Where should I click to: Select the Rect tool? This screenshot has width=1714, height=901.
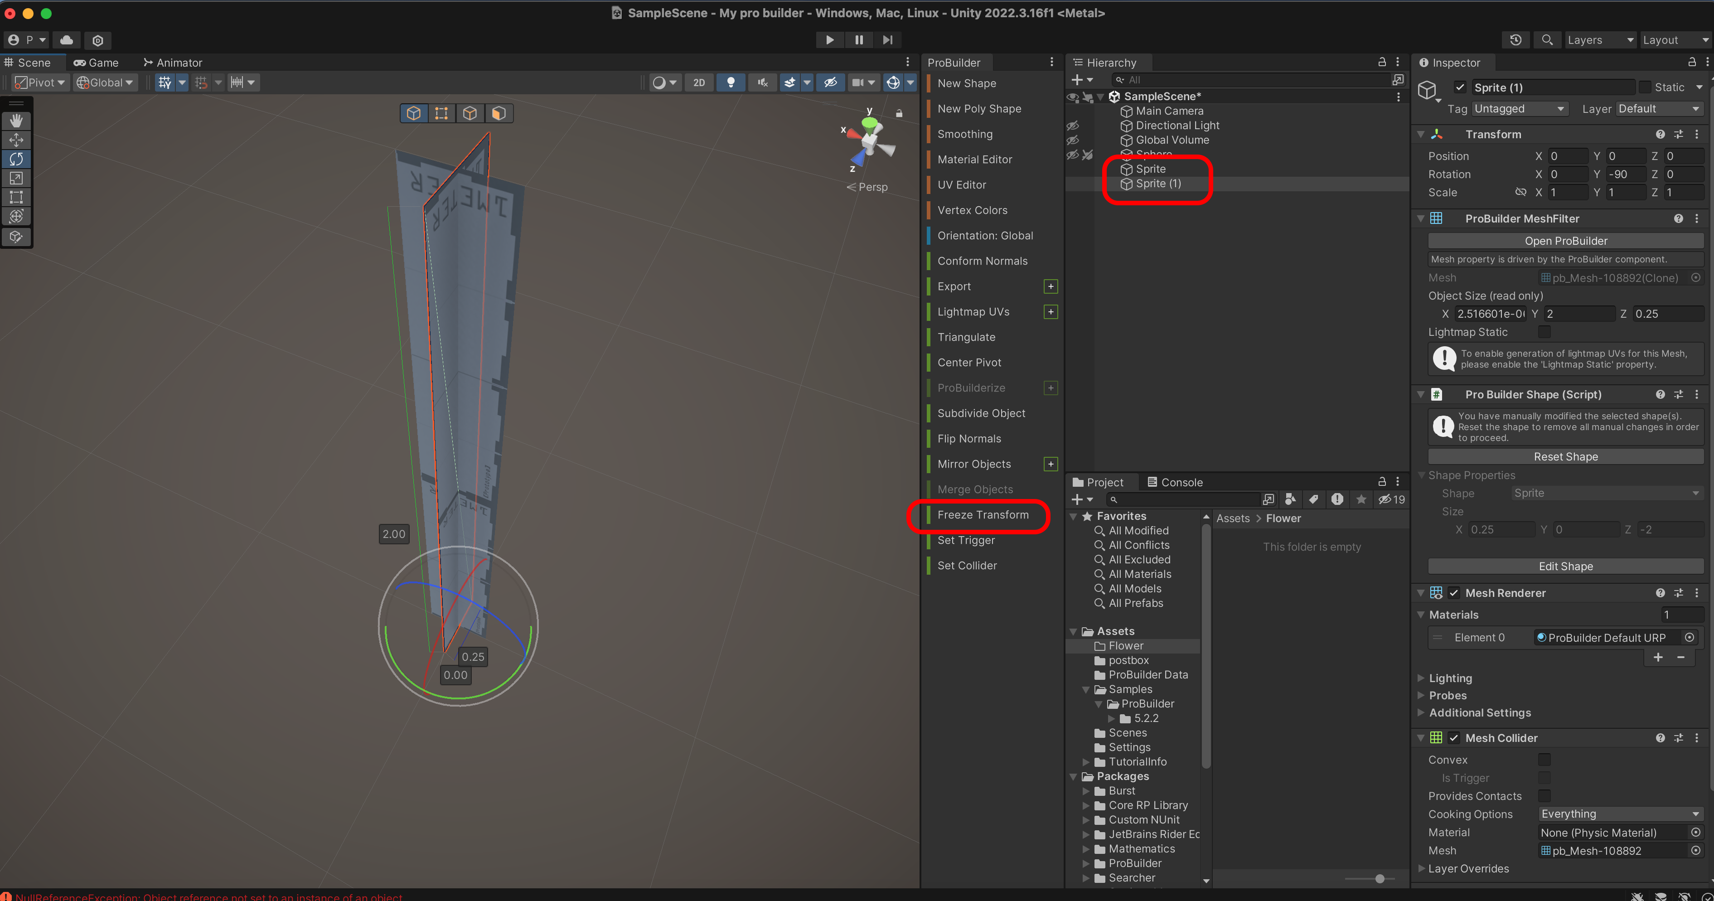tap(16, 198)
